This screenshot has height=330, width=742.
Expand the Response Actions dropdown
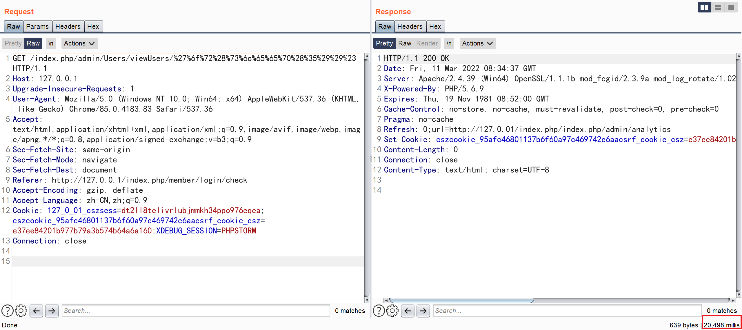coord(477,43)
